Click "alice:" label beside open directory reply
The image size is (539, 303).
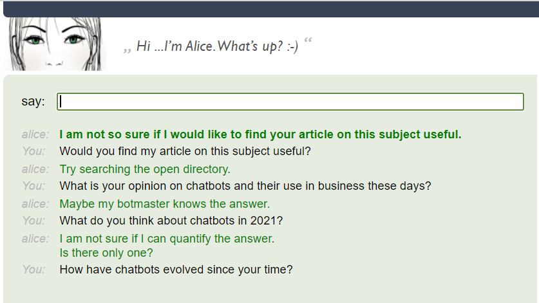(x=35, y=169)
